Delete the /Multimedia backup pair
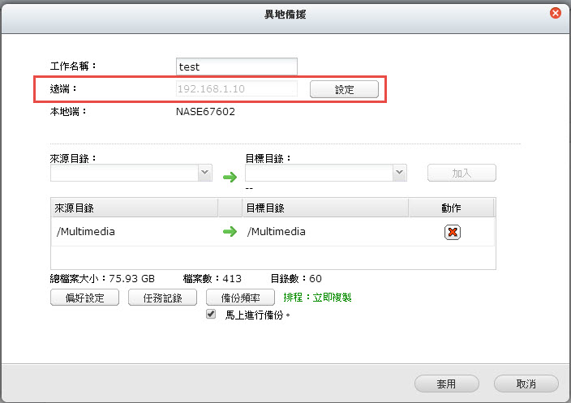This screenshot has height=403, width=571. pyautogui.click(x=453, y=232)
